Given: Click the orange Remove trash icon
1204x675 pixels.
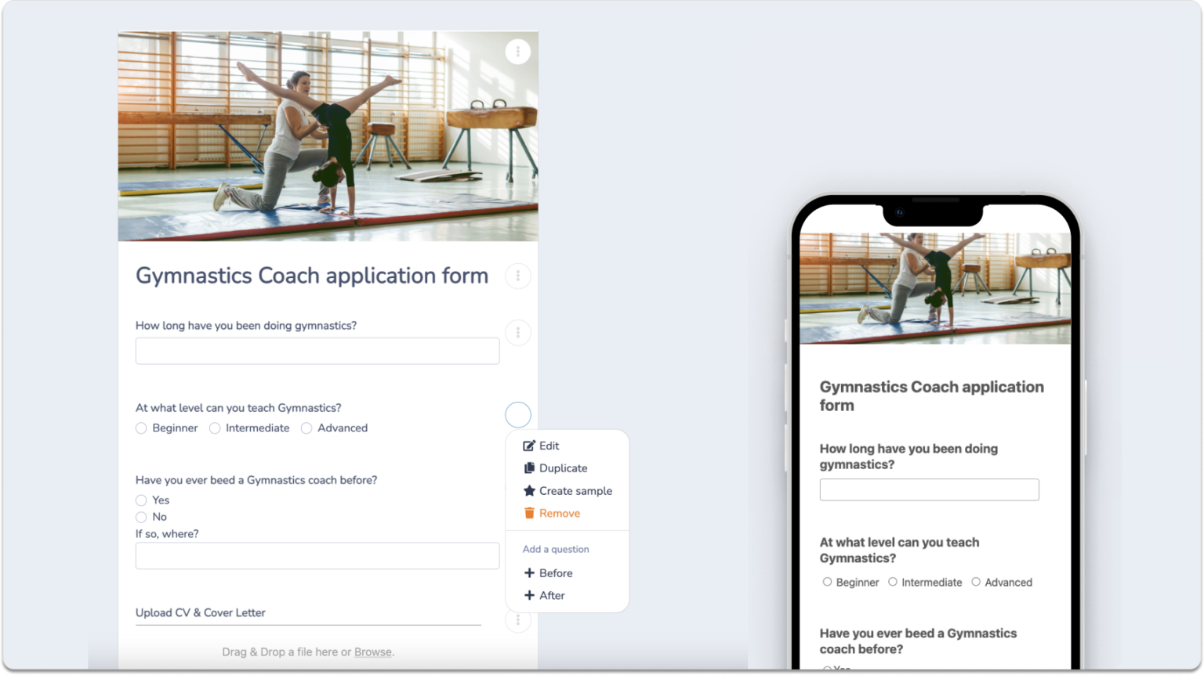Looking at the screenshot, I should point(529,514).
